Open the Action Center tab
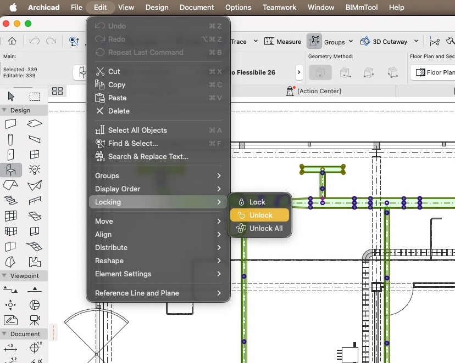 pyautogui.click(x=314, y=91)
